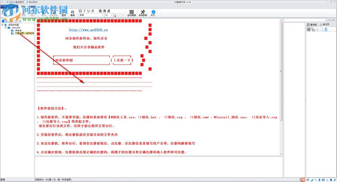
Task: Click the circled plus add-memo icon
Action: tap(309, 29)
